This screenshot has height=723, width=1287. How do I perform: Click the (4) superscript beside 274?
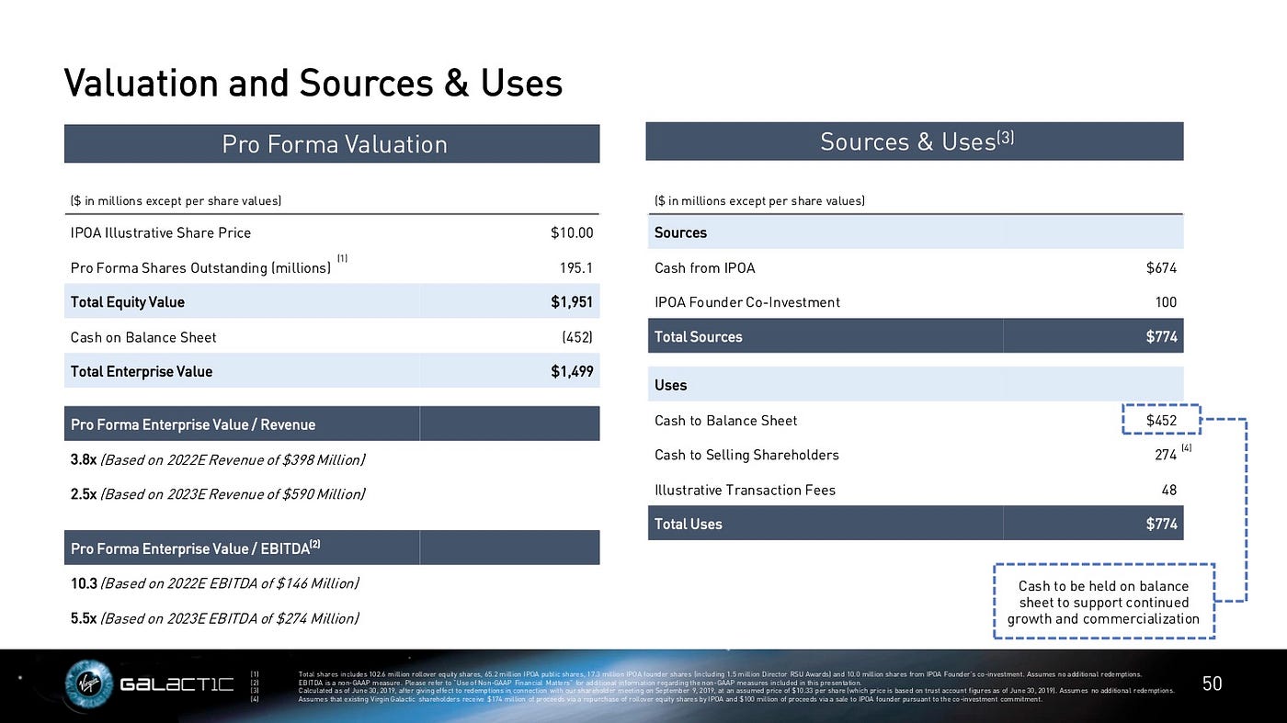[1187, 447]
